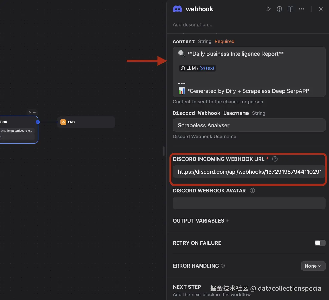Click the magnifier icon in content field
Viewport: 329px width, 300px height.
click(x=181, y=54)
